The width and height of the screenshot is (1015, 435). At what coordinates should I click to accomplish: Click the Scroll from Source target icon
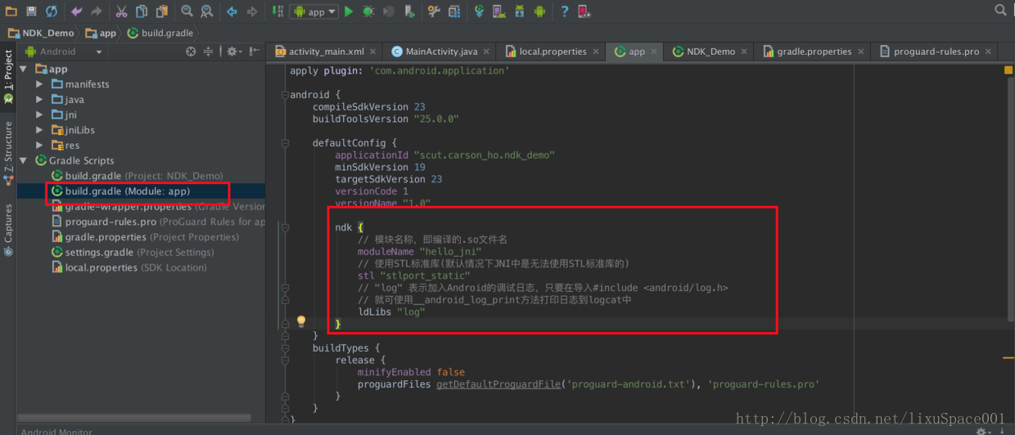pyautogui.click(x=191, y=51)
